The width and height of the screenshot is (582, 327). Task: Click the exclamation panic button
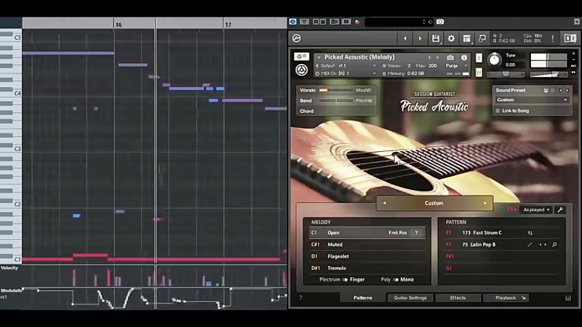552,38
